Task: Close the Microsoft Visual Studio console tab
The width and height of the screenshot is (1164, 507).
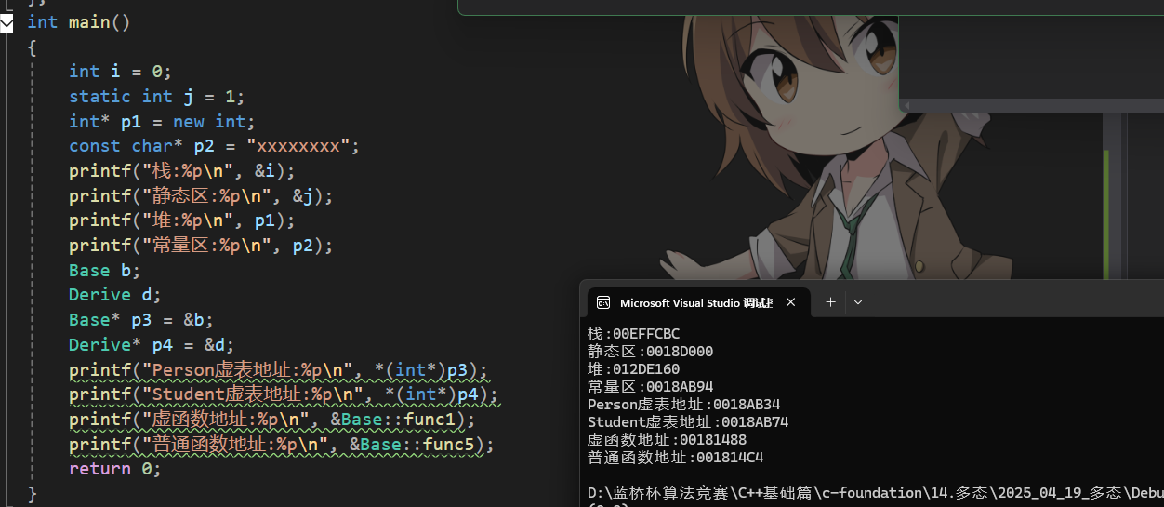Action: (791, 302)
